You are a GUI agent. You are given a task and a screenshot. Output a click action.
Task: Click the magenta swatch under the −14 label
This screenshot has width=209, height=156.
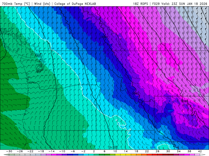coord(54,155)
